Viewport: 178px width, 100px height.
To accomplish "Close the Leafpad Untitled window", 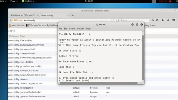I will pyautogui.click(x=142, y=24).
